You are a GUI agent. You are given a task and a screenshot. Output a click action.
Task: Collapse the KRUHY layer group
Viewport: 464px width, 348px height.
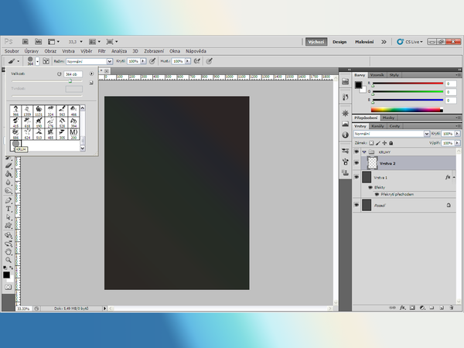point(363,153)
